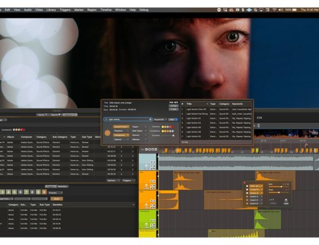
Task: Adjust the Duration slider handle
Action: tap(174, 135)
